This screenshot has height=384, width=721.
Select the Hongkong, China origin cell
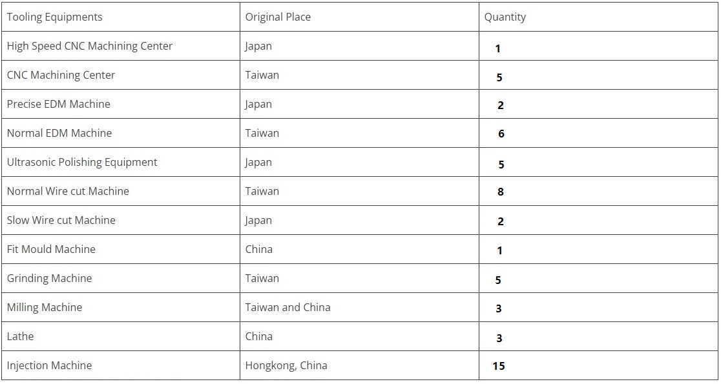286,366
